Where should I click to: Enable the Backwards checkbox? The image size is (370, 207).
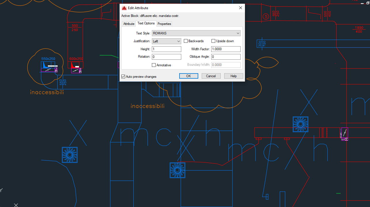[186, 41]
